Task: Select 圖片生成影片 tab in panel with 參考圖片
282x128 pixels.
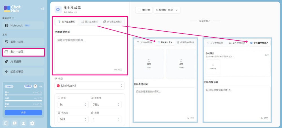Action: 237,43
